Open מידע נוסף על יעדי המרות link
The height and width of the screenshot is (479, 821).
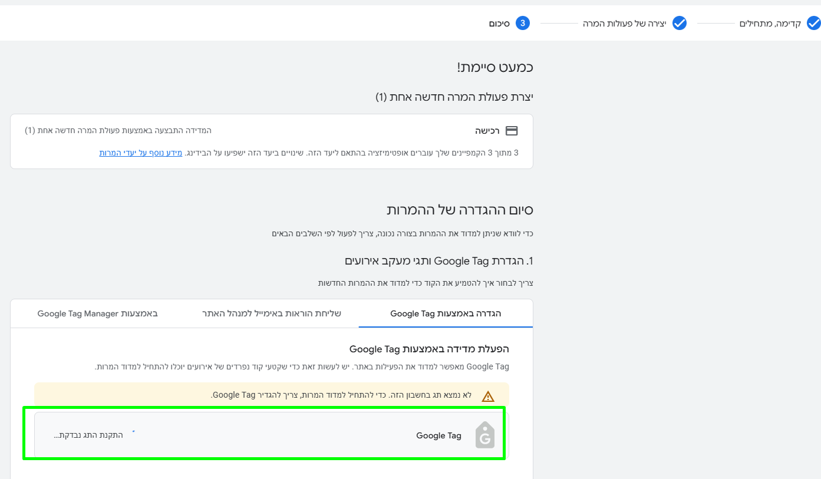(141, 153)
